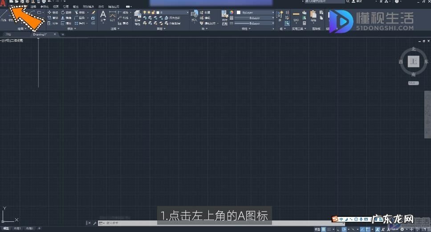Viewport: 431px width, 232px height.
Task: Toggle the layer lock padlock icon
Action: pyautogui.click(x=153, y=12)
